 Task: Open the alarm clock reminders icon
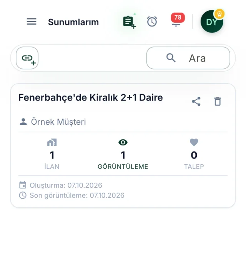click(152, 21)
